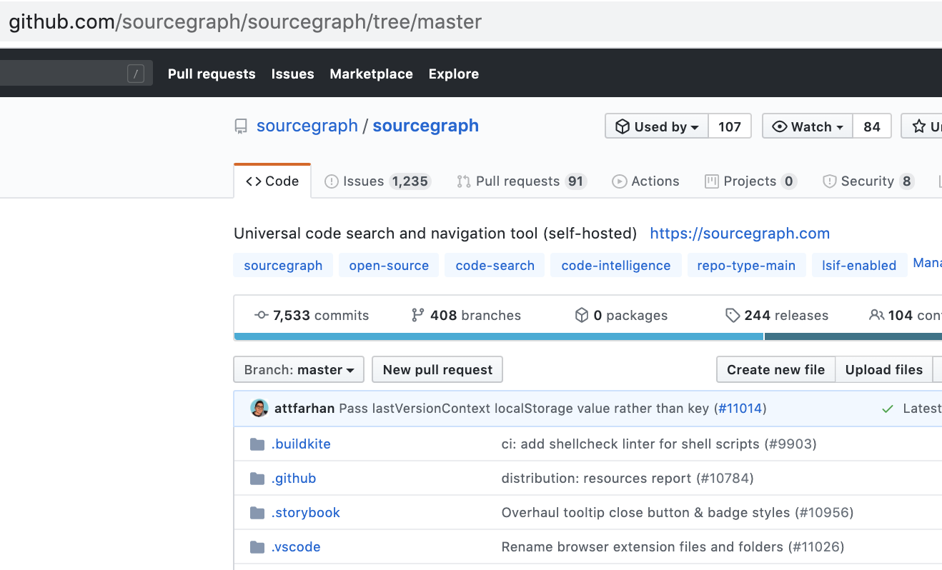The height and width of the screenshot is (570, 942).
Task: Click the eye icon in Watch button
Action: point(780,126)
